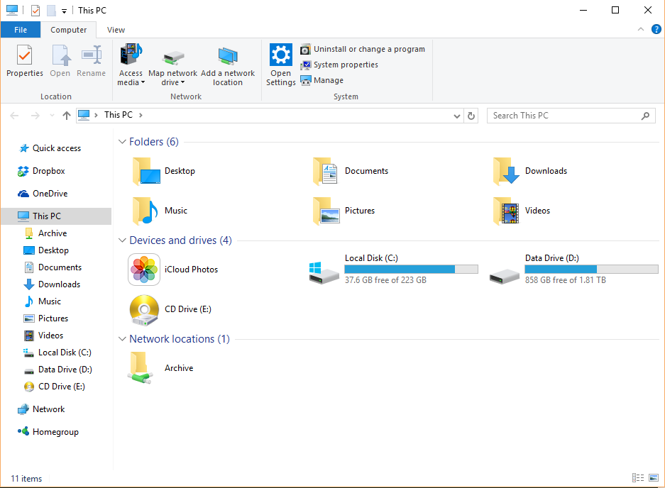The width and height of the screenshot is (665, 488).
Task: Switch to details view in status bar
Action: point(638,478)
